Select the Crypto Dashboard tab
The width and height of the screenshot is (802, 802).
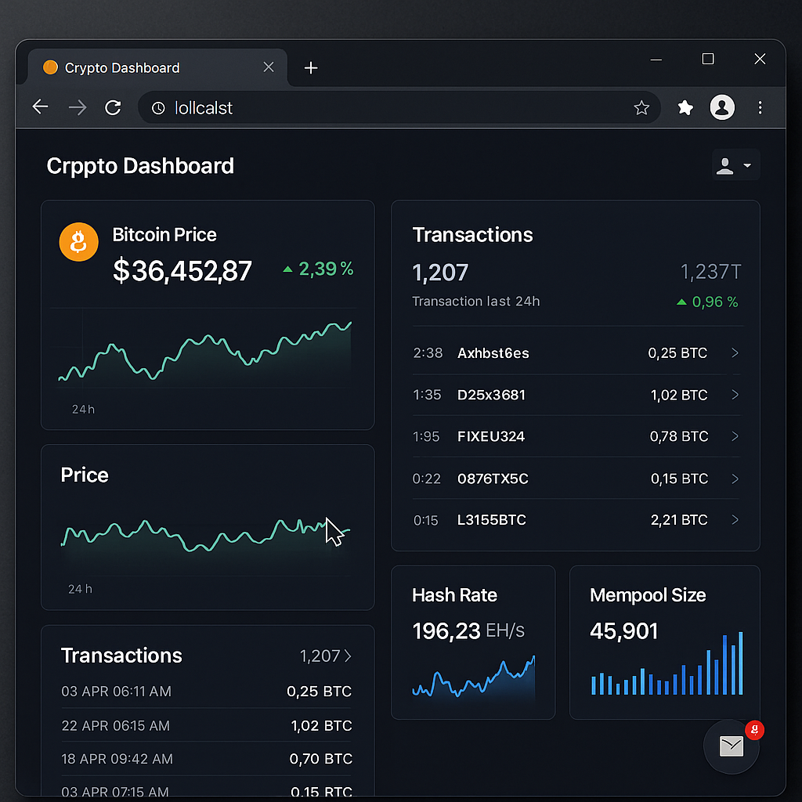tap(157, 67)
